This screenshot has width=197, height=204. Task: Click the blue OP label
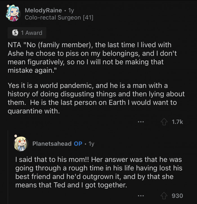point(78,144)
